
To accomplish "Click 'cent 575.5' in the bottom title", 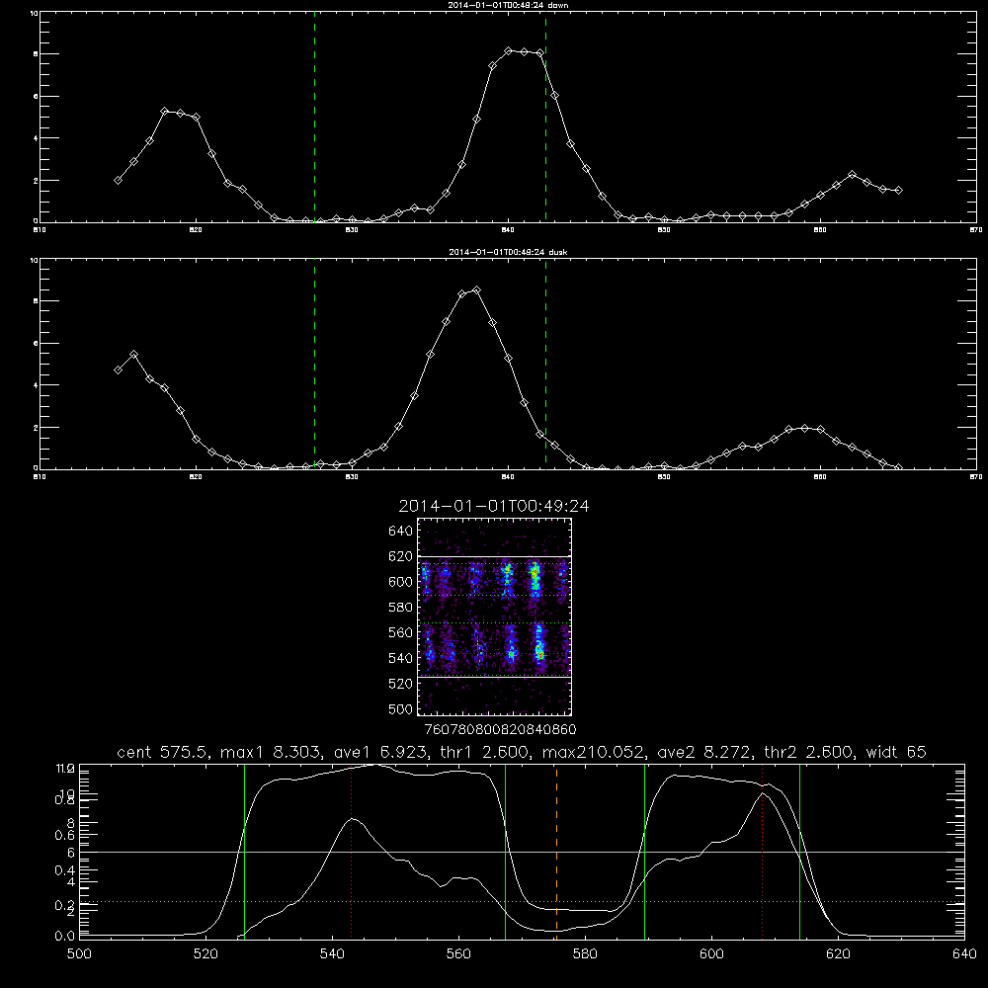I will coord(164,752).
